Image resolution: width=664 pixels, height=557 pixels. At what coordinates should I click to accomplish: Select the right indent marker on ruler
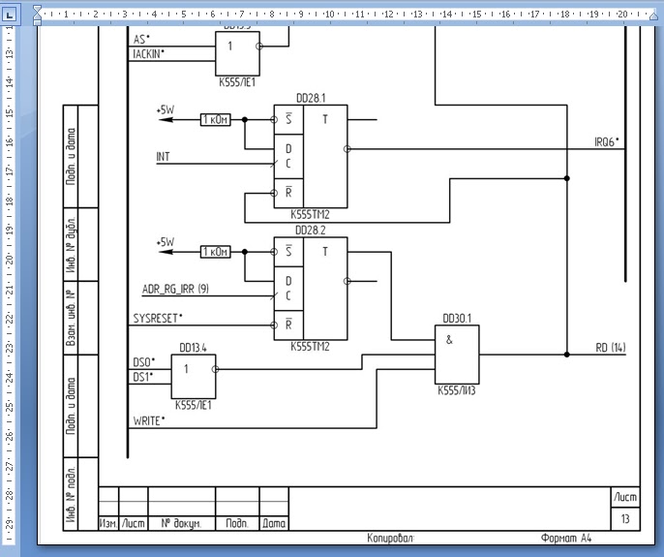654,15
